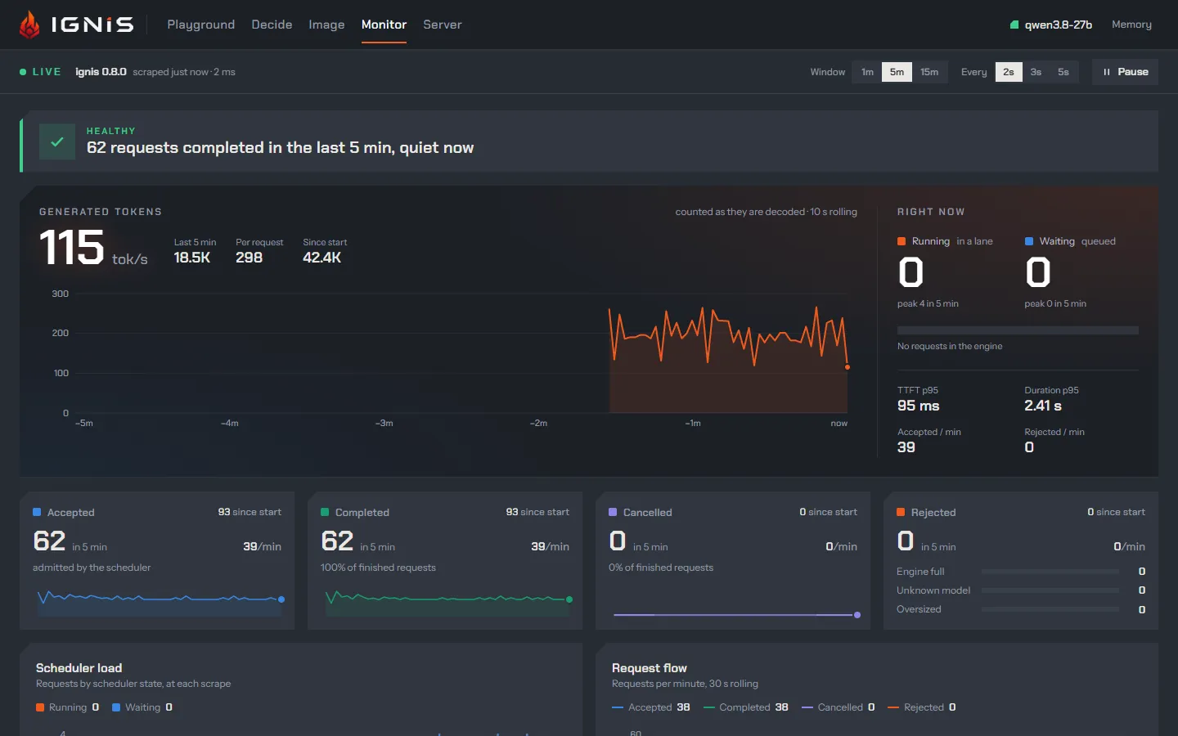Click the Waiting legend in Scheduler load
The width and height of the screenshot is (1178, 736).
pyautogui.click(x=142, y=707)
